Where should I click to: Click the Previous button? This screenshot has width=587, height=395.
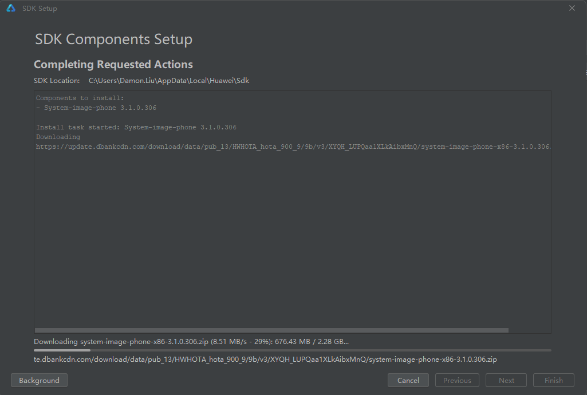pyautogui.click(x=457, y=380)
